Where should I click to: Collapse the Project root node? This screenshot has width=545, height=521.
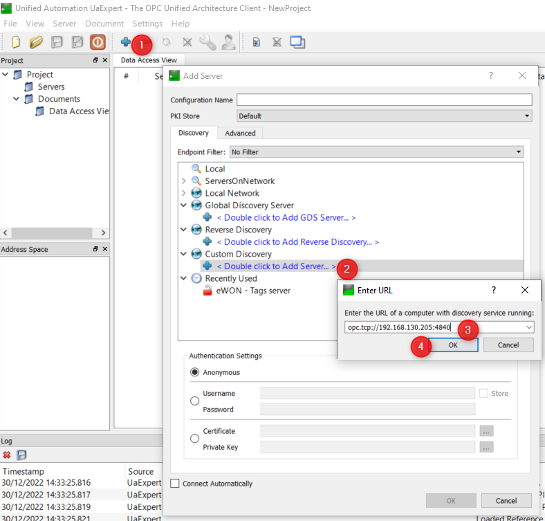point(6,75)
